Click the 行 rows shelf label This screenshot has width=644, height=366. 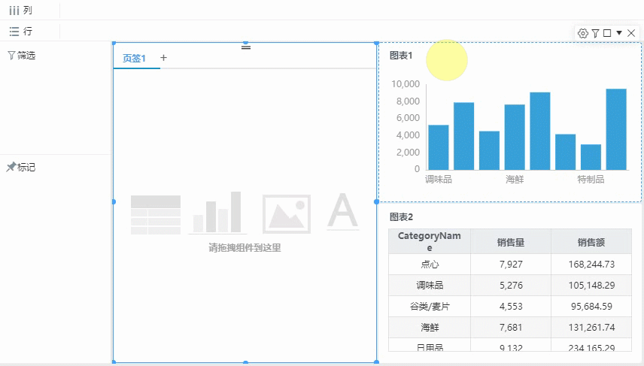click(28, 31)
